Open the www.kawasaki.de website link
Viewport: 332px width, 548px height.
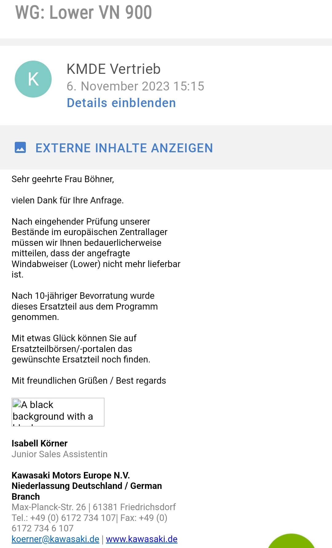coord(142,539)
